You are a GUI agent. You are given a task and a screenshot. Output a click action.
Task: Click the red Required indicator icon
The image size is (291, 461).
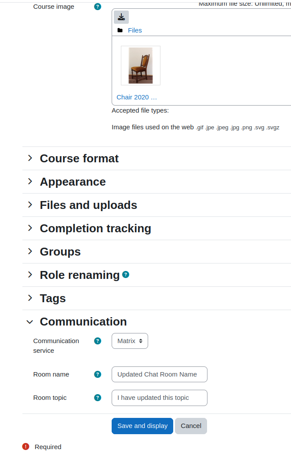click(x=26, y=446)
